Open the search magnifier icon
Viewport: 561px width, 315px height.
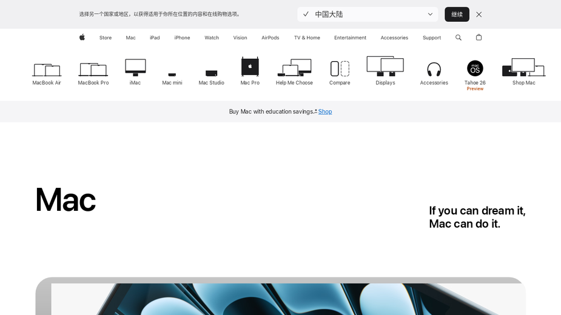(459, 37)
